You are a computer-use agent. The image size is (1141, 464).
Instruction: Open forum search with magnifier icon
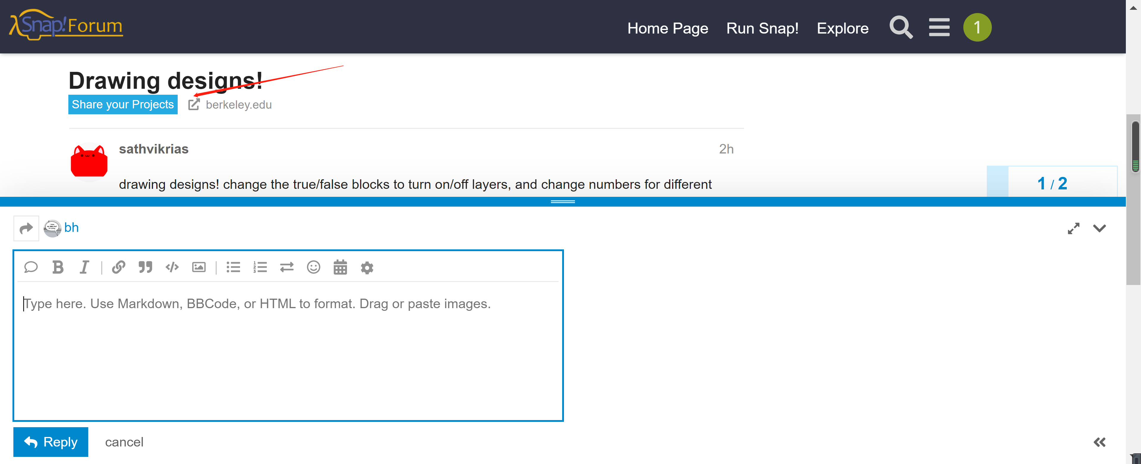[901, 27]
